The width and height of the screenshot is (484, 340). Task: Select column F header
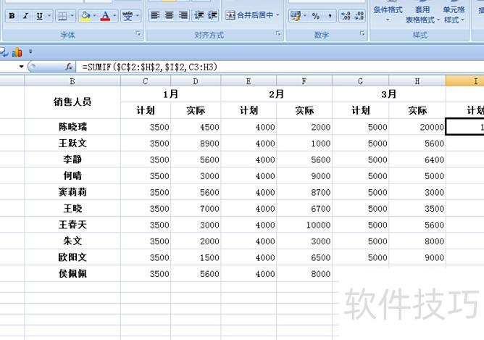(304, 81)
